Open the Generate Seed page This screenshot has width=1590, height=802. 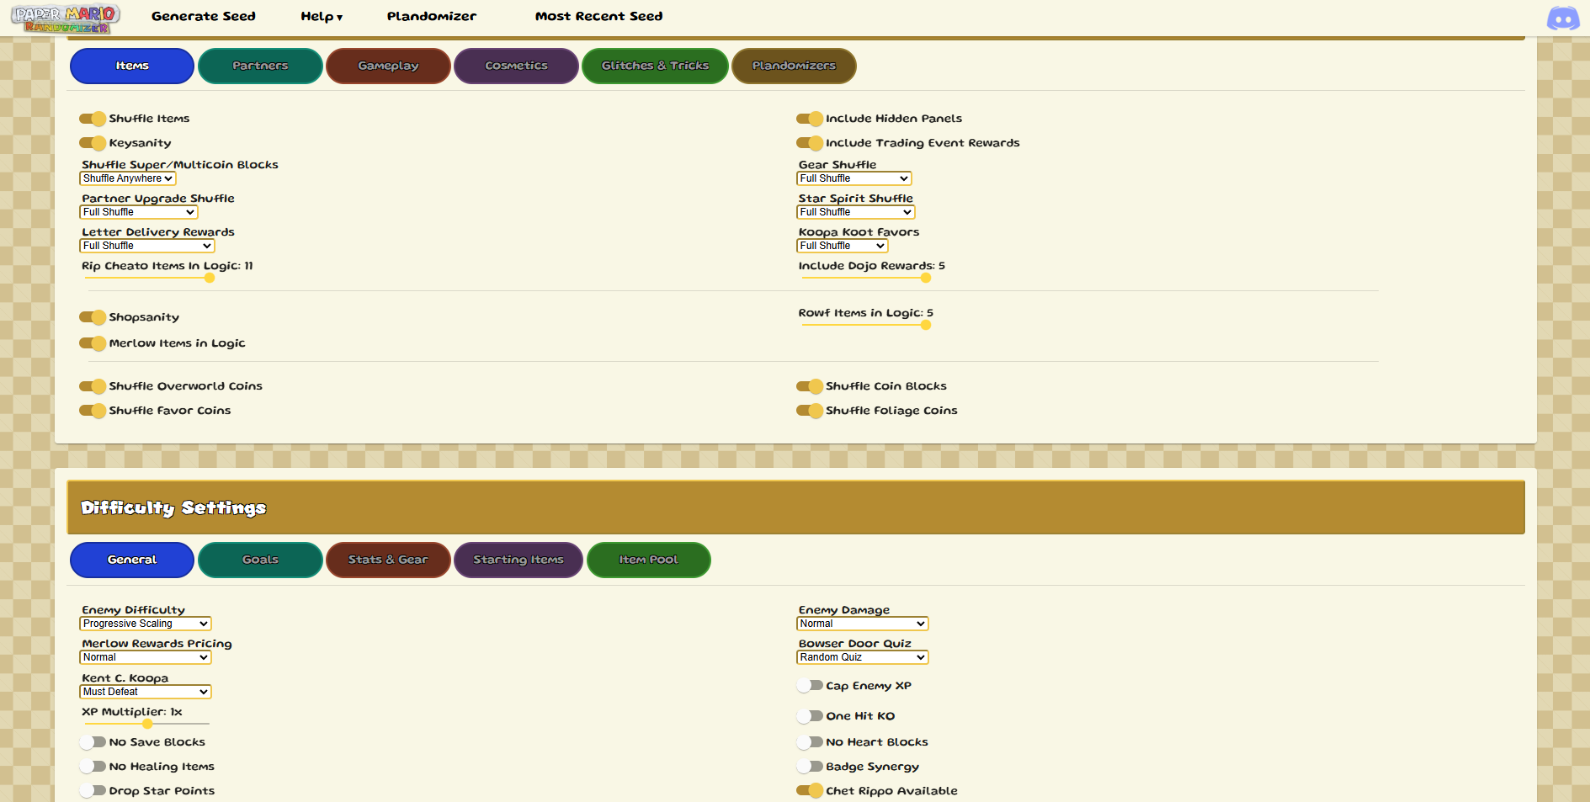point(204,16)
